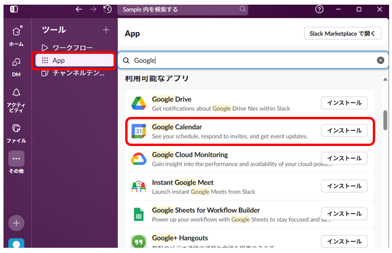Open the DM section
392x253 pixels.
16,67
